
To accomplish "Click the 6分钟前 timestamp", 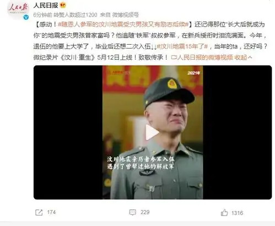I will tap(42, 15).
